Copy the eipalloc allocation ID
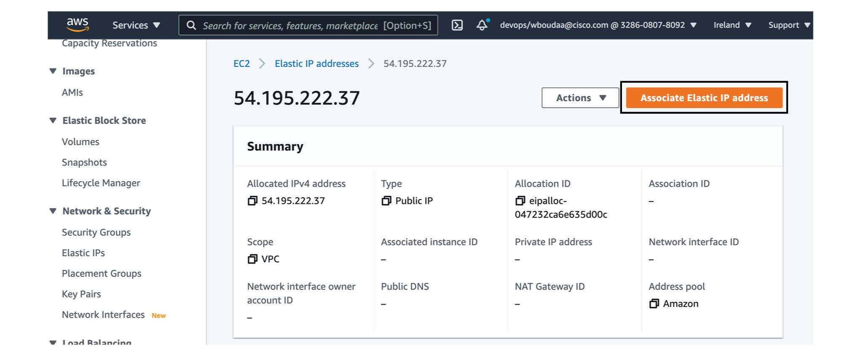 [x=520, y=201]
